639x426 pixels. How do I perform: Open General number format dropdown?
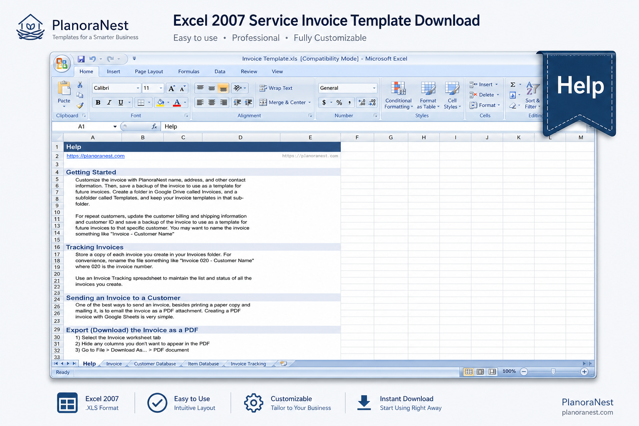[x=374, y=88]
